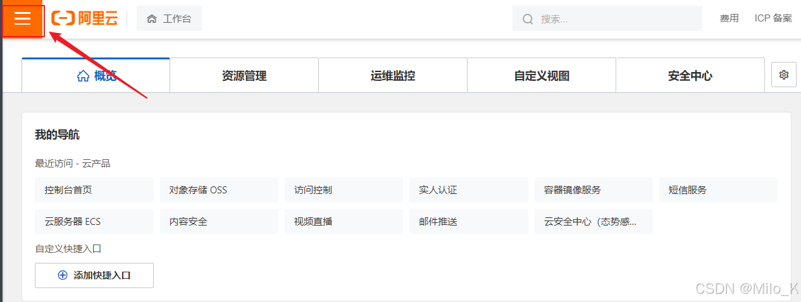Open the hamburger navigation menu
Screen dimensions: 801x302
click(x=23, y=19)
